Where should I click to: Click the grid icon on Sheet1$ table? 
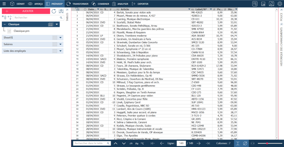(x=55, y=38)
